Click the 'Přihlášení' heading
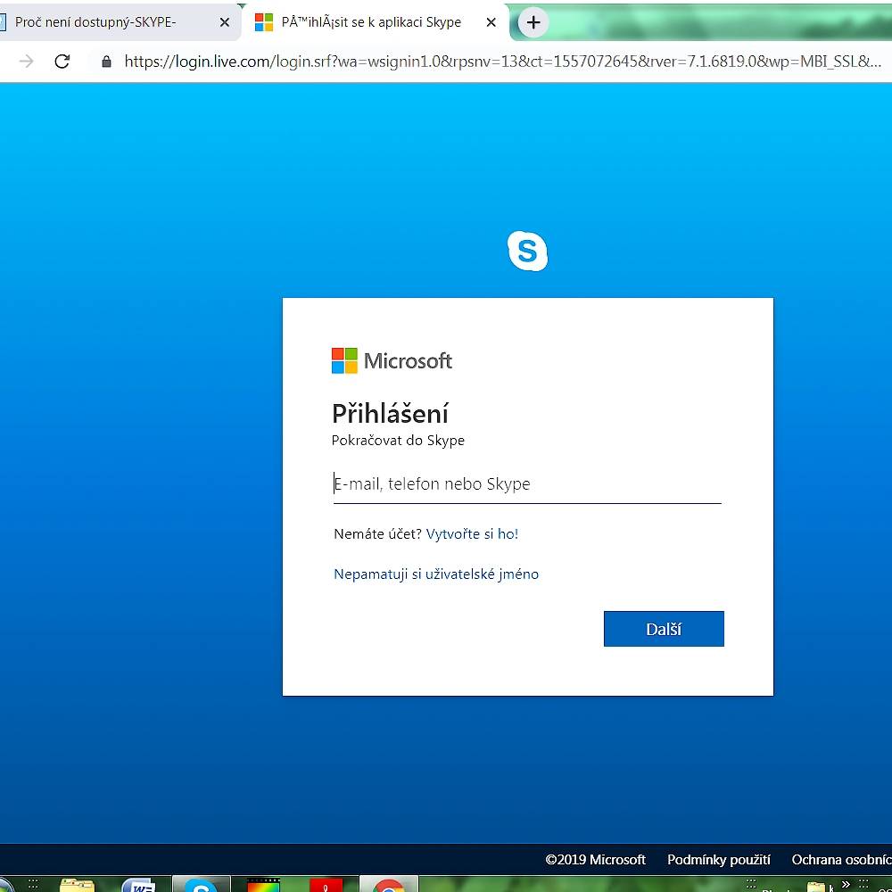 [x=391, y=414]
